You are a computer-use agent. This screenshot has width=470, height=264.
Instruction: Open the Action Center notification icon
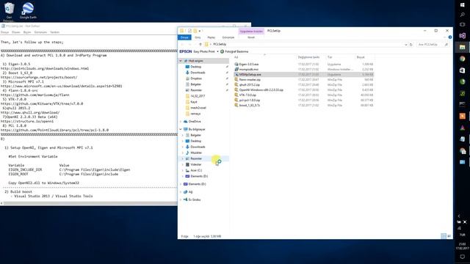(462, 257)
